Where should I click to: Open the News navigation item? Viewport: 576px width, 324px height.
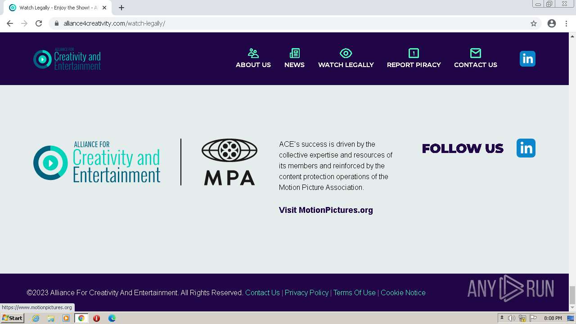[x=294, y=58]
